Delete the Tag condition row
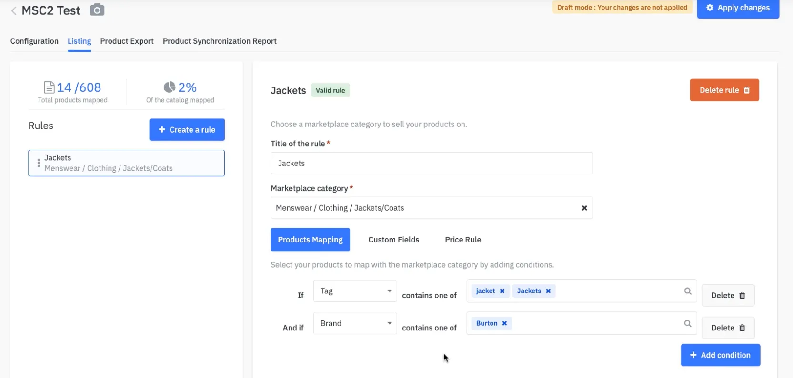The width and height of the screenshot is (793, 378). pyautogui.click(x=728, y=295)
